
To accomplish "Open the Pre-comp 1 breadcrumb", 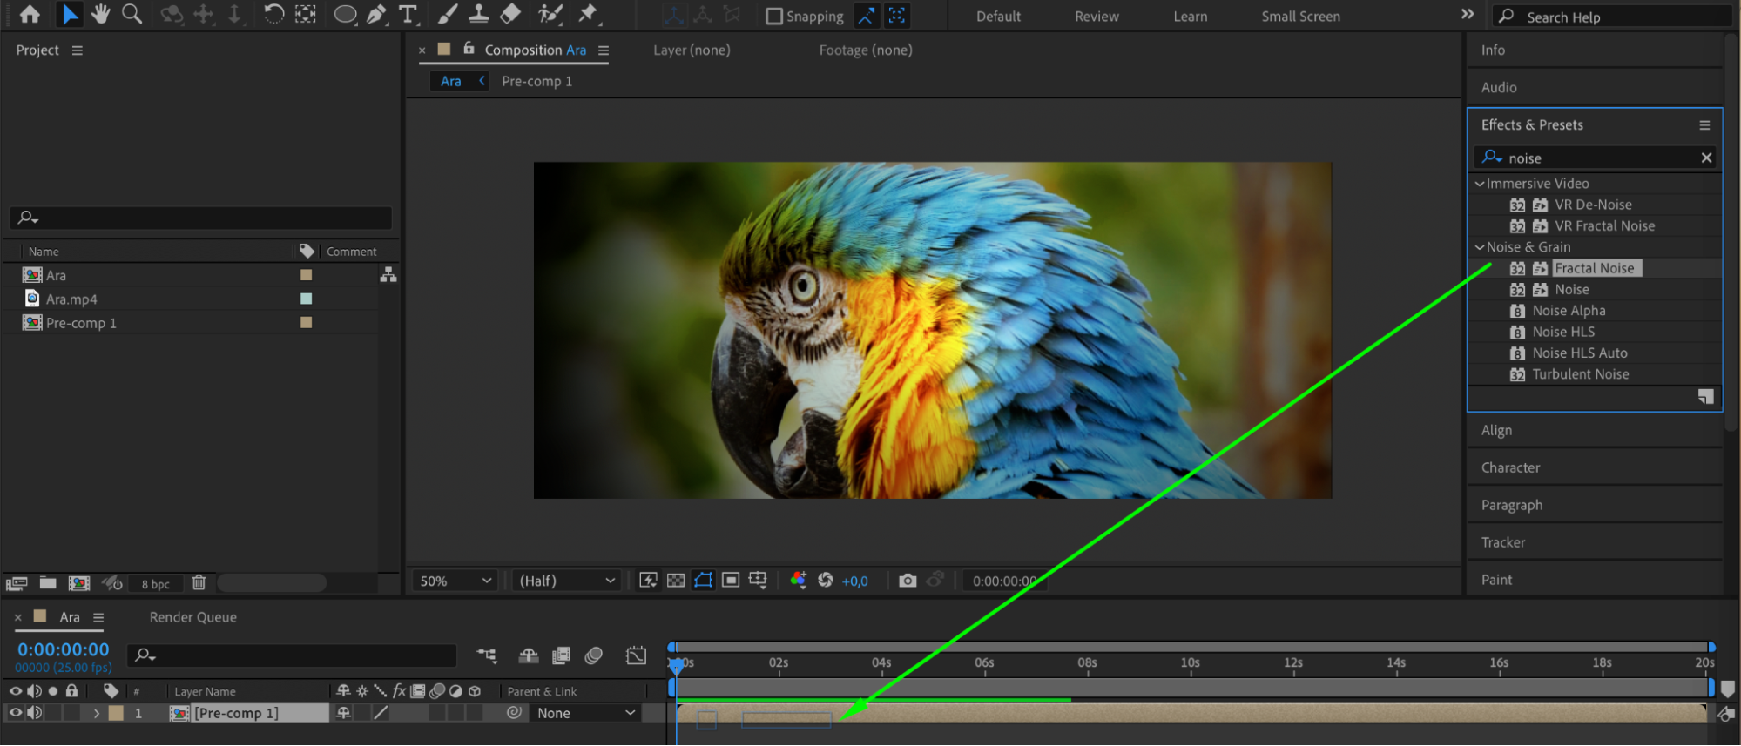I will coord(536,81).
